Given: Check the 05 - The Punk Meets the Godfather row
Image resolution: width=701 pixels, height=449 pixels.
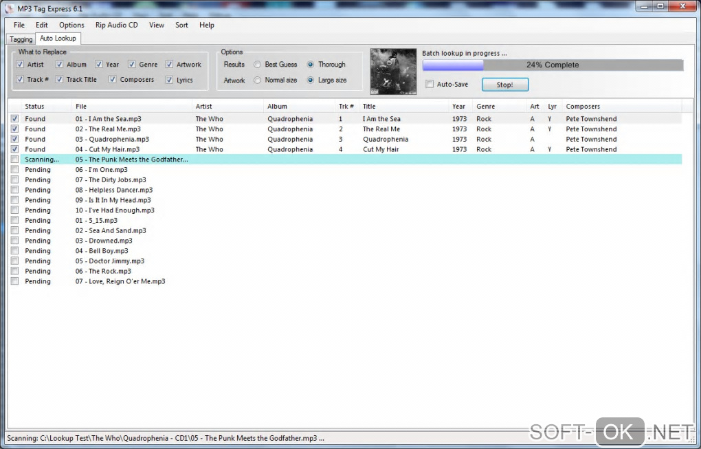Looking at the screenshot, I should (14, 160).
